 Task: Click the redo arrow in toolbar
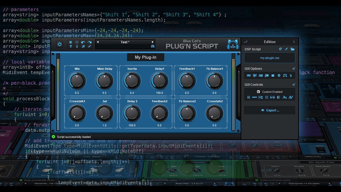click(x=89, y=42)
